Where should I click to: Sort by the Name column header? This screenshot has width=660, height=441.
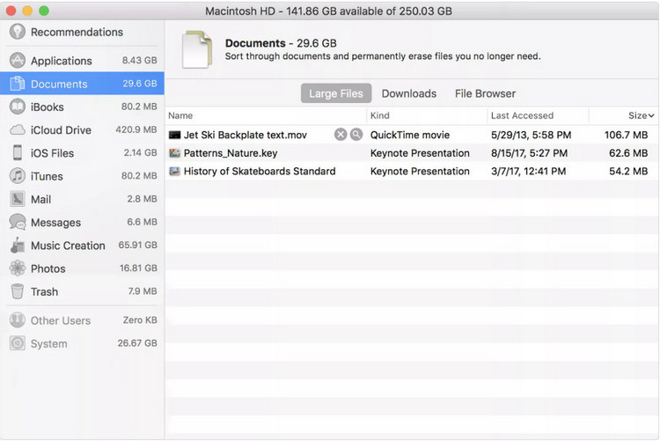(180, 115)
